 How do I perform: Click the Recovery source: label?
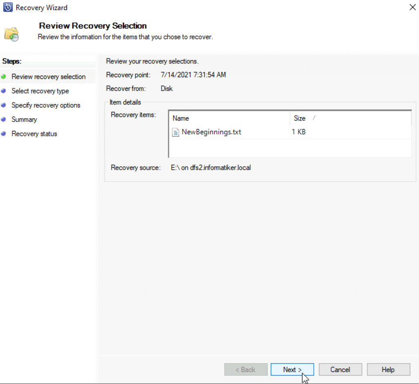click(x=135, y=168)
